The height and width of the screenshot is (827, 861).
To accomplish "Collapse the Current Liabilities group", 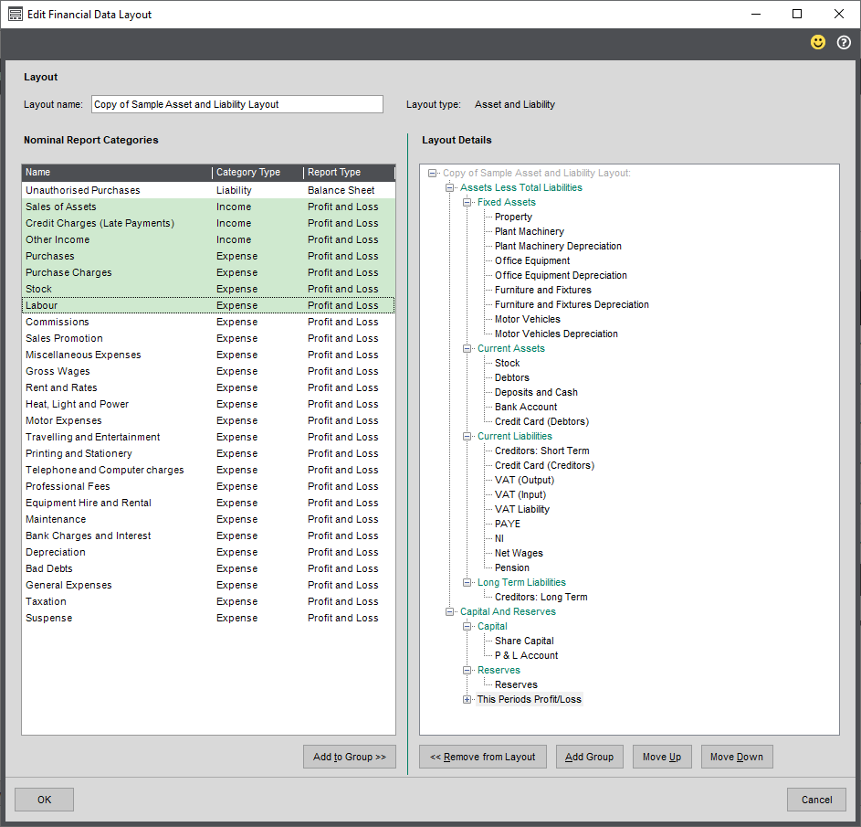I will [x=467, y=436].
